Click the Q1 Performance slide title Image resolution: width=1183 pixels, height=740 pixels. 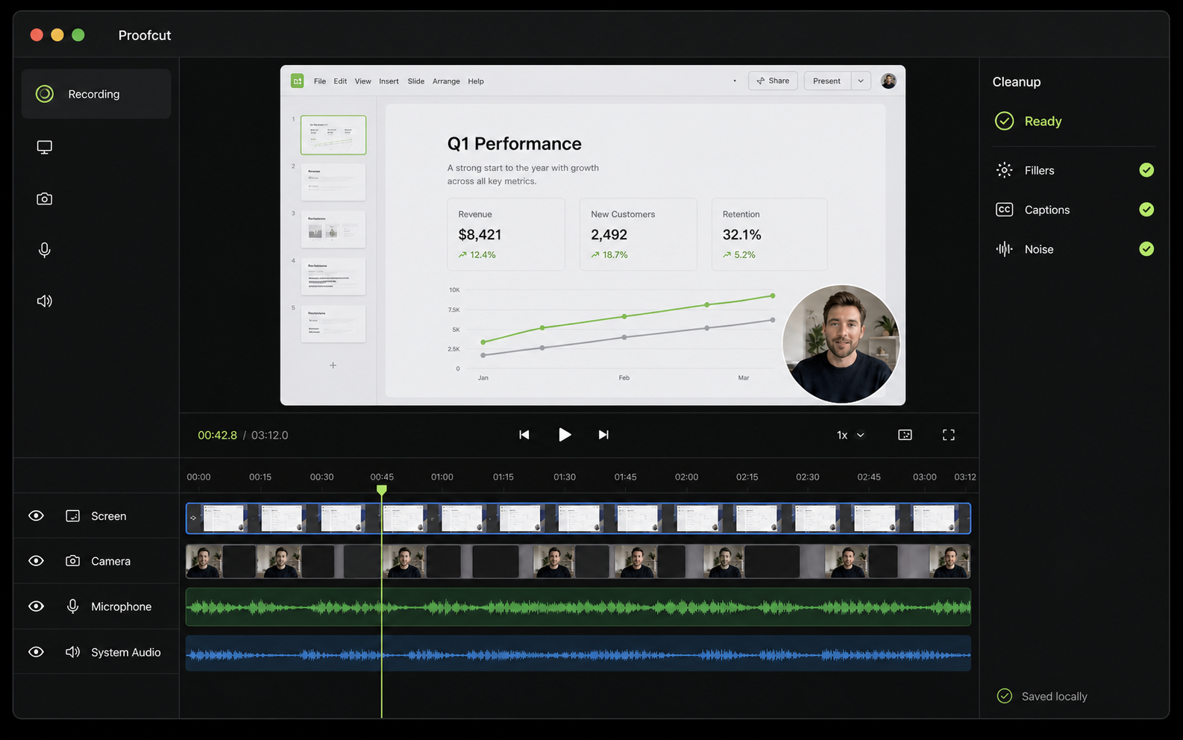(514, 143)
